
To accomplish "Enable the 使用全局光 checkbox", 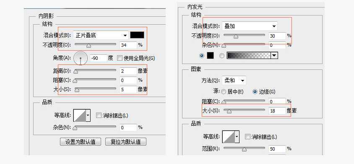I will tap(120, 58).
